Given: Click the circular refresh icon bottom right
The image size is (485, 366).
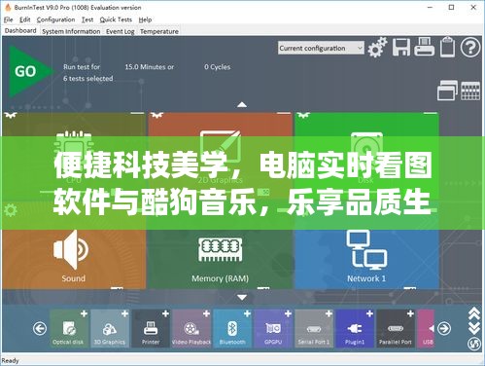Looking at the screenshot, I should [x=474, y=344].
